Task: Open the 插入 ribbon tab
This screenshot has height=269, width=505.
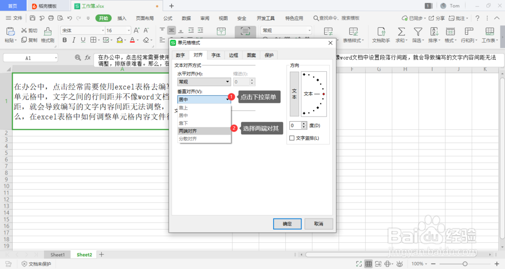Action: (x=122, y=18)
